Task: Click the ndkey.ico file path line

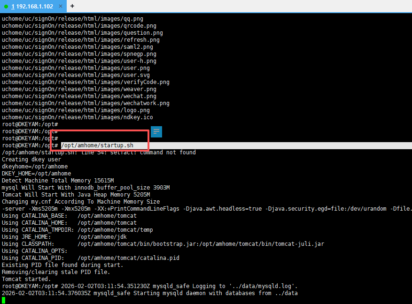Action: 77,117
